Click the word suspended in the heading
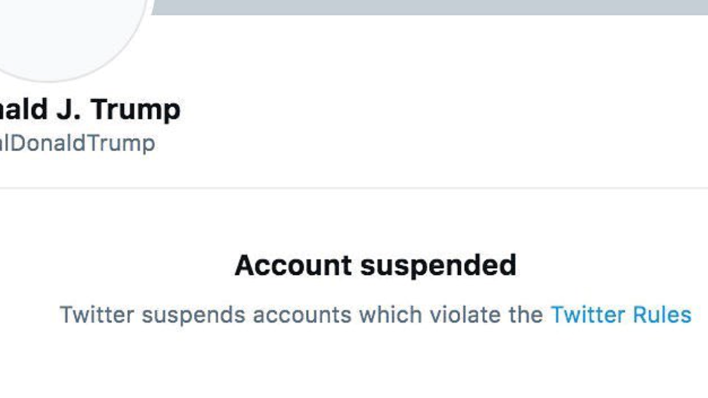 point(438,264)
